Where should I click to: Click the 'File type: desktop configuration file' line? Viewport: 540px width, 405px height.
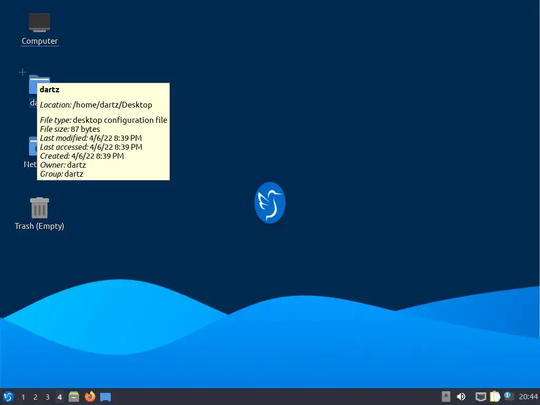tap(103, 120)
